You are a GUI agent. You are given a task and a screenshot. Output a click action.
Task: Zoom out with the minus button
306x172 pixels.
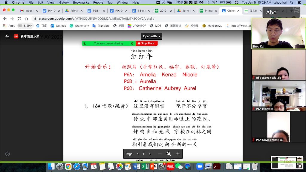click(x=160, y=154)
